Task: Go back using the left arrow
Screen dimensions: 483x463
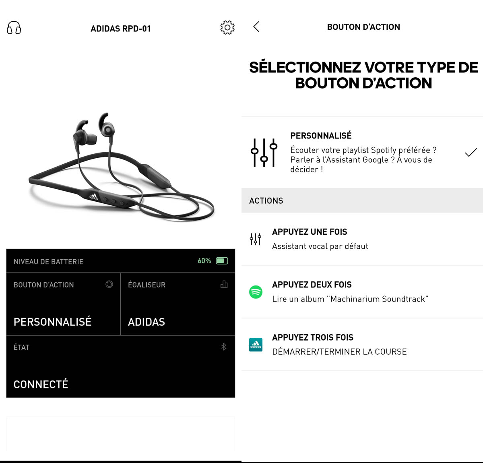Action: tap(256, 27)
